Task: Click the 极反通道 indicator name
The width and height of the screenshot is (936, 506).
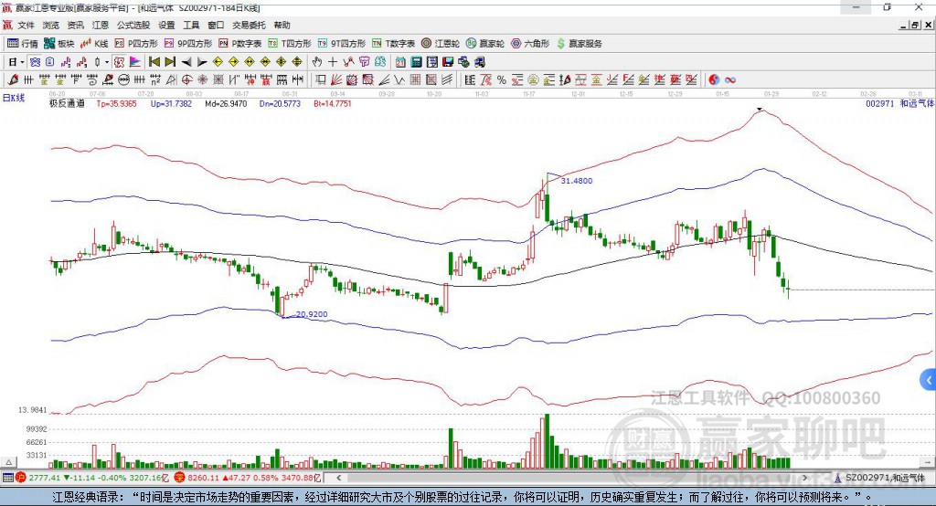Action: coord(67,103)
